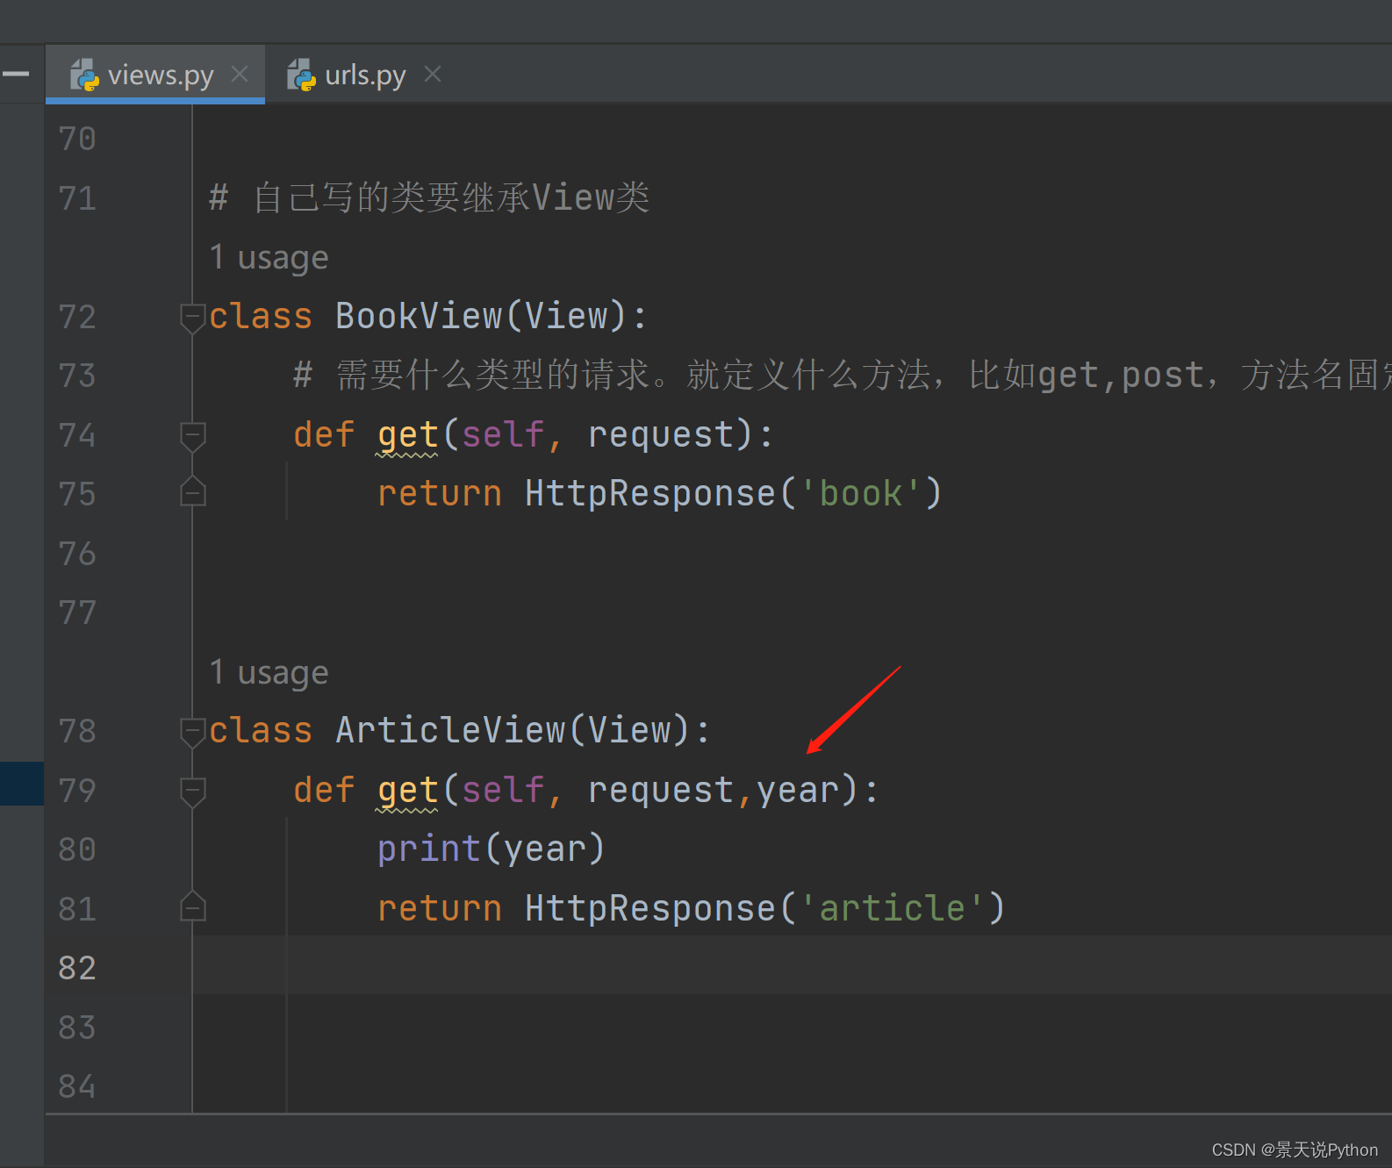This screenshot has width=1392, height=1168.
Task: Collapse the get method fold at line 79
Action: pos(192,792)
